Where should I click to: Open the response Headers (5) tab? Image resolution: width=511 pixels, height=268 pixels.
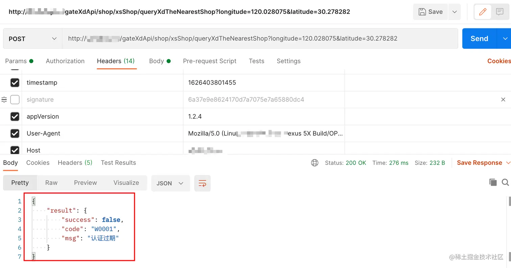(75, 163)
